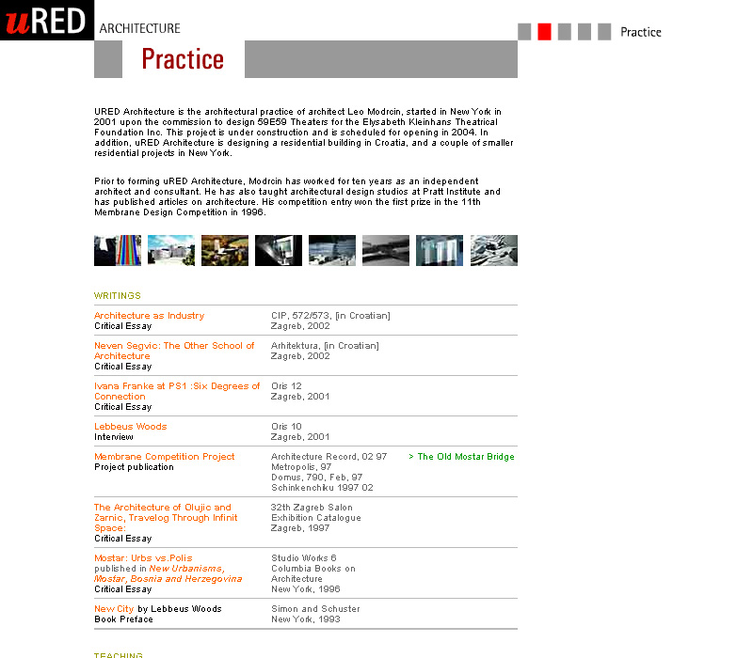The height and width of the screenshot is (658, 753).
Task: Open the rainbow-striped project thumbnail
Action: point(118,251)
